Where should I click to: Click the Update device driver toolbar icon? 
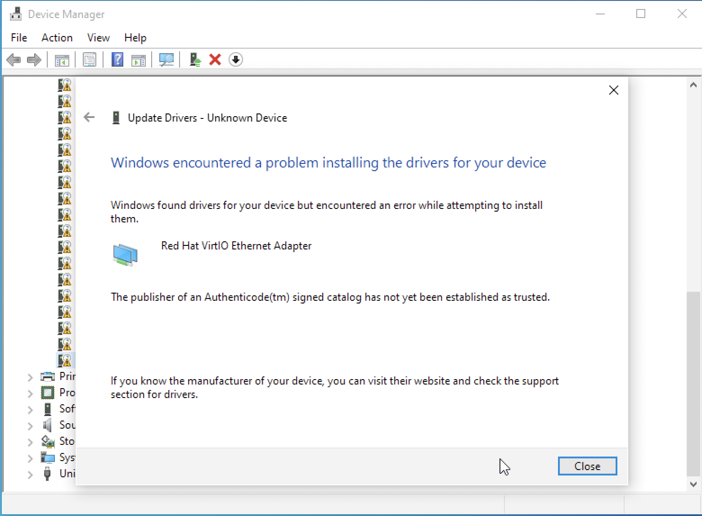195,59
